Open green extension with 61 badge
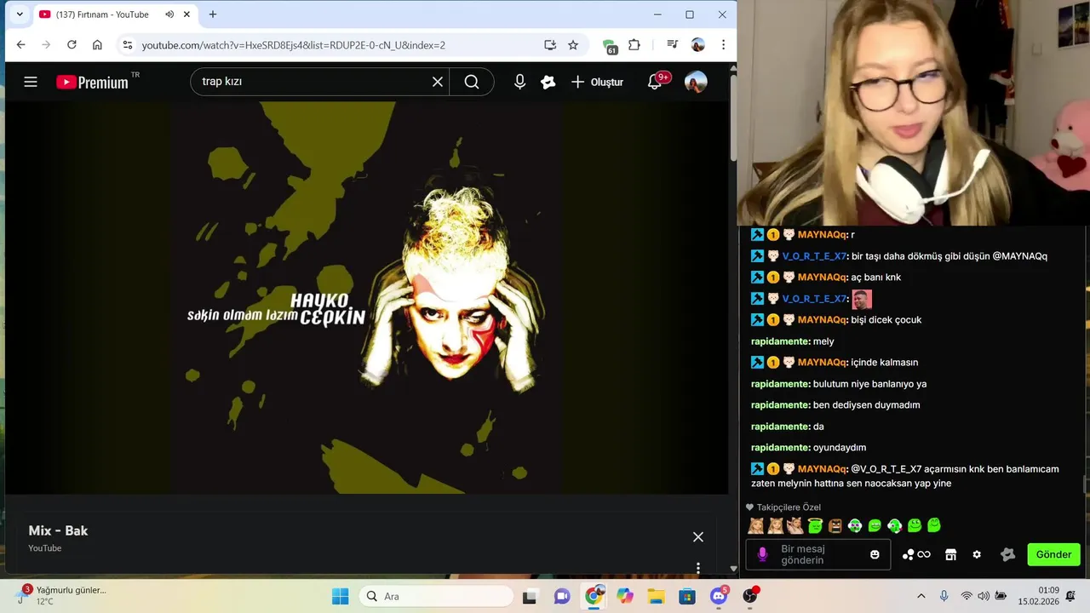The width and height of the screenshot is (1090, 613). (x=609, y=46)
